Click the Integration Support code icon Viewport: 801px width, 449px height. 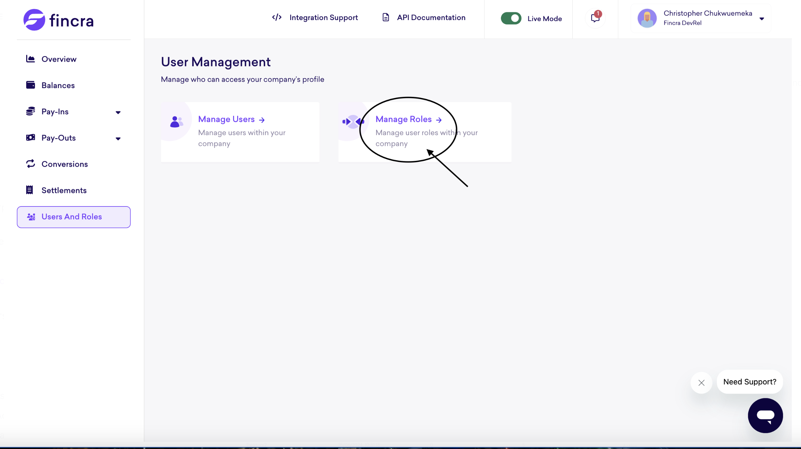pyautogui.click(x=277, y=17)
